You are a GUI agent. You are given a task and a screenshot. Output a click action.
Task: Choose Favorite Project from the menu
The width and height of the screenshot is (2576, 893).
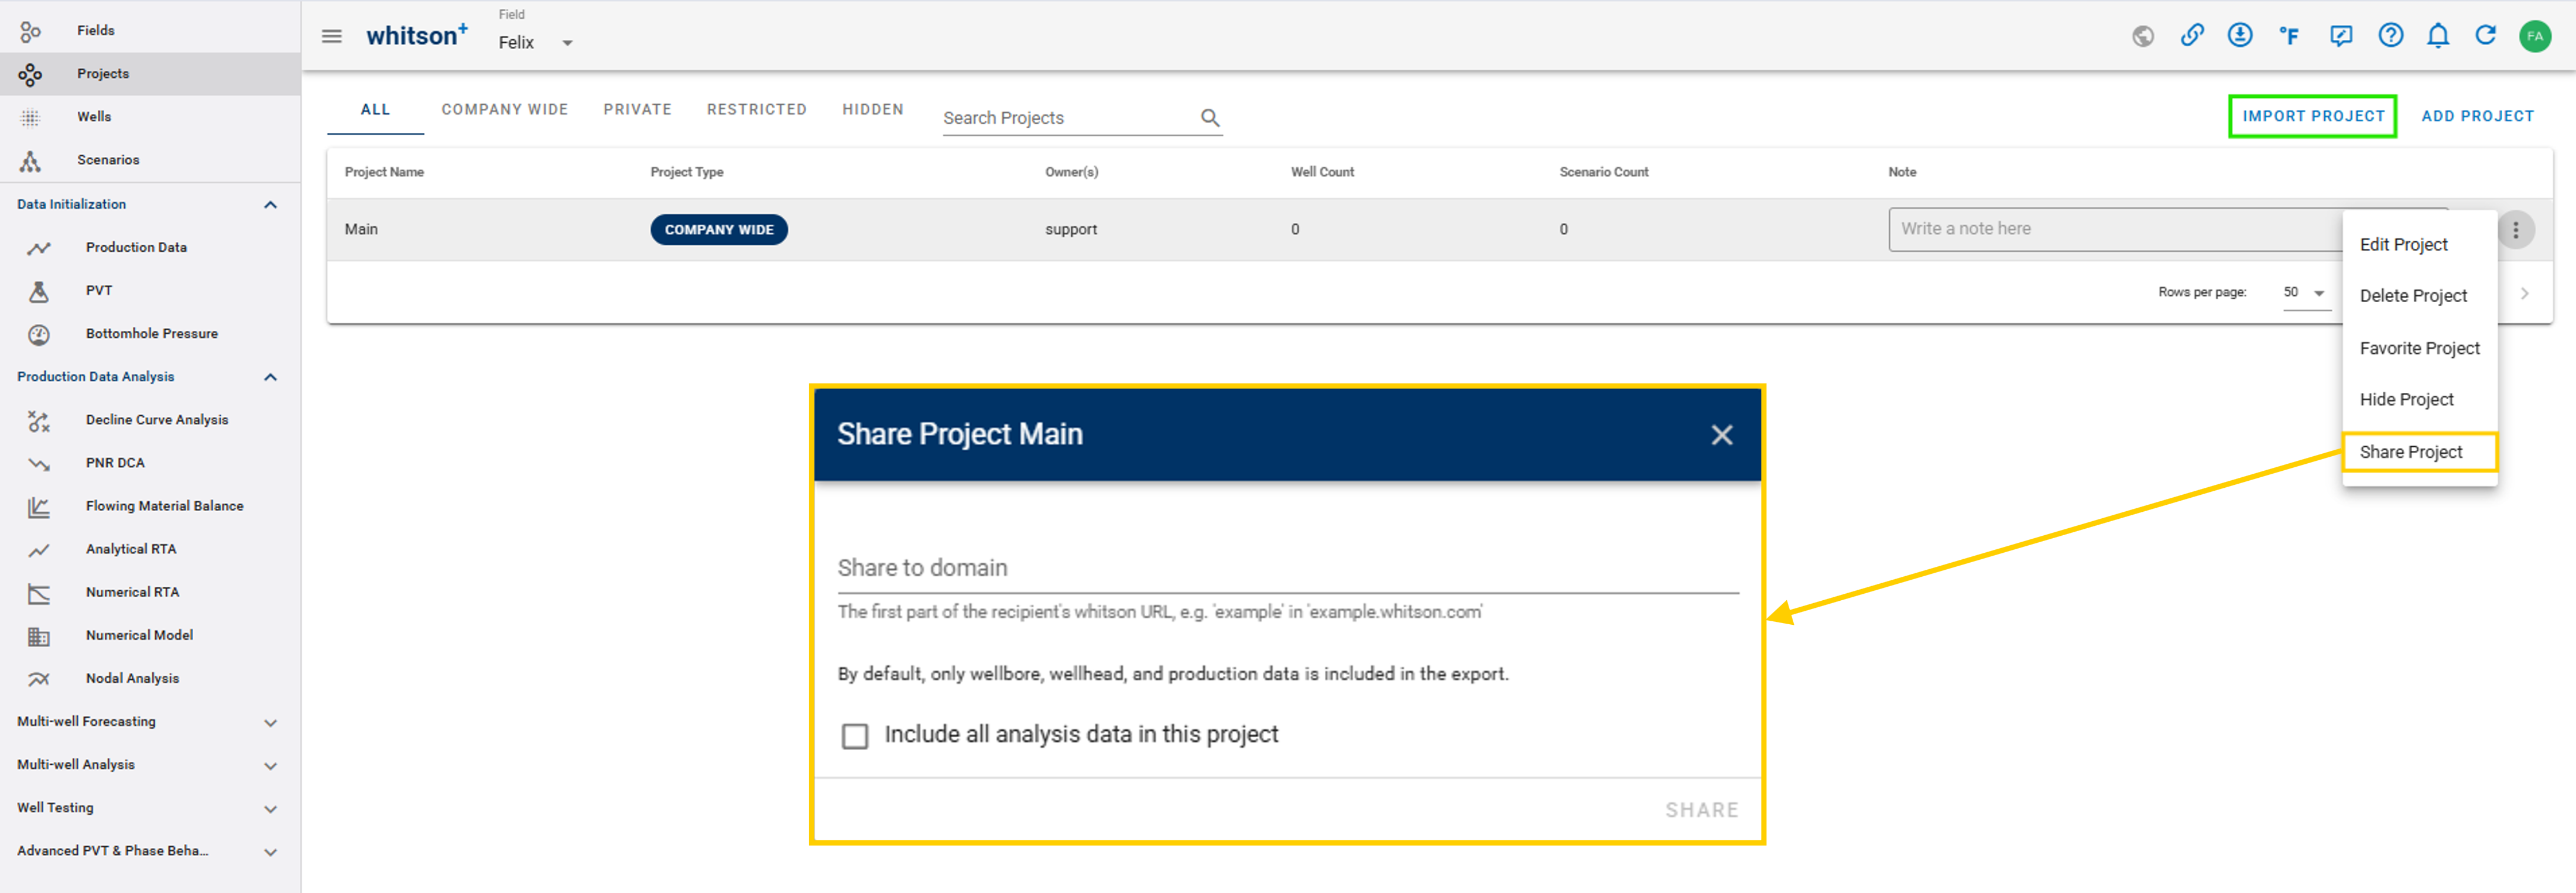(2419, 348)
